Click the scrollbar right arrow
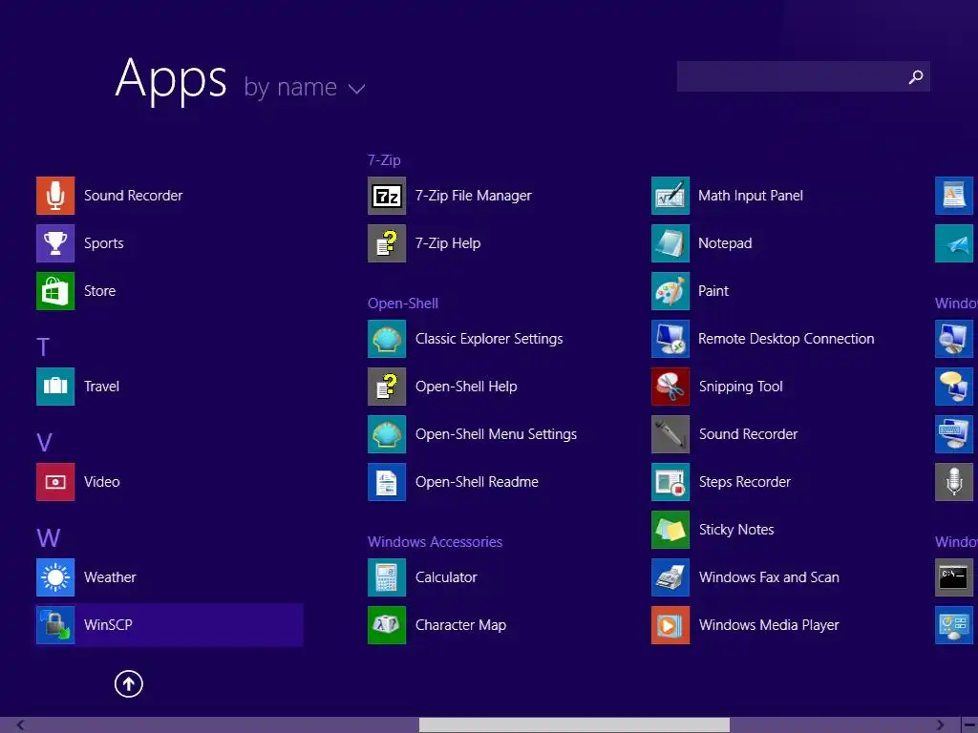 tap(940, 725)
